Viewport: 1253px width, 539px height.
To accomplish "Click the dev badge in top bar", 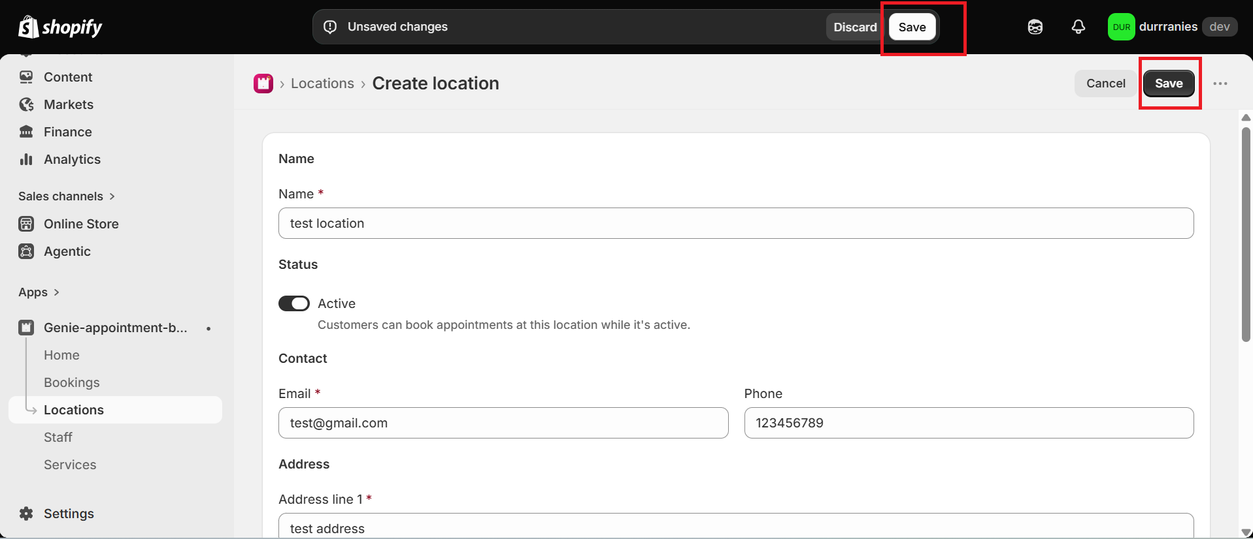I will [x=1220, y=27].
